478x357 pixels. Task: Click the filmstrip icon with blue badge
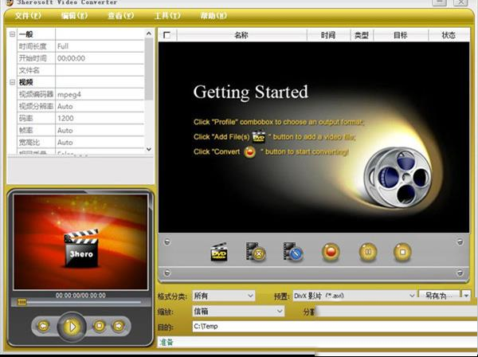coord(293,253)
